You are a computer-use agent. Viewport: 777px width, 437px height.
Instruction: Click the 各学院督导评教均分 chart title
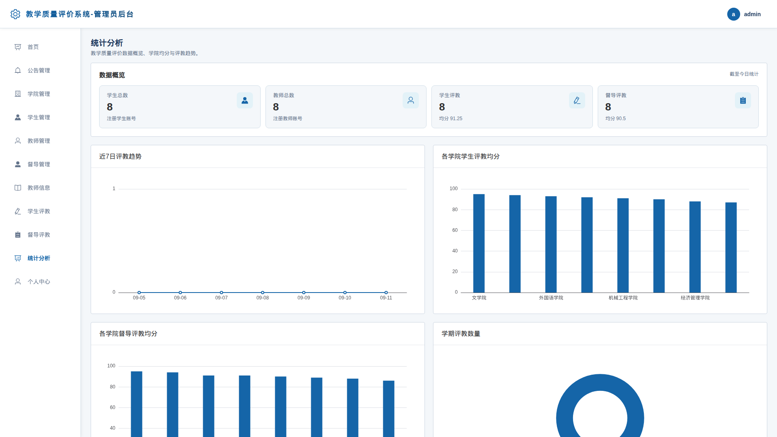(128, 334)
